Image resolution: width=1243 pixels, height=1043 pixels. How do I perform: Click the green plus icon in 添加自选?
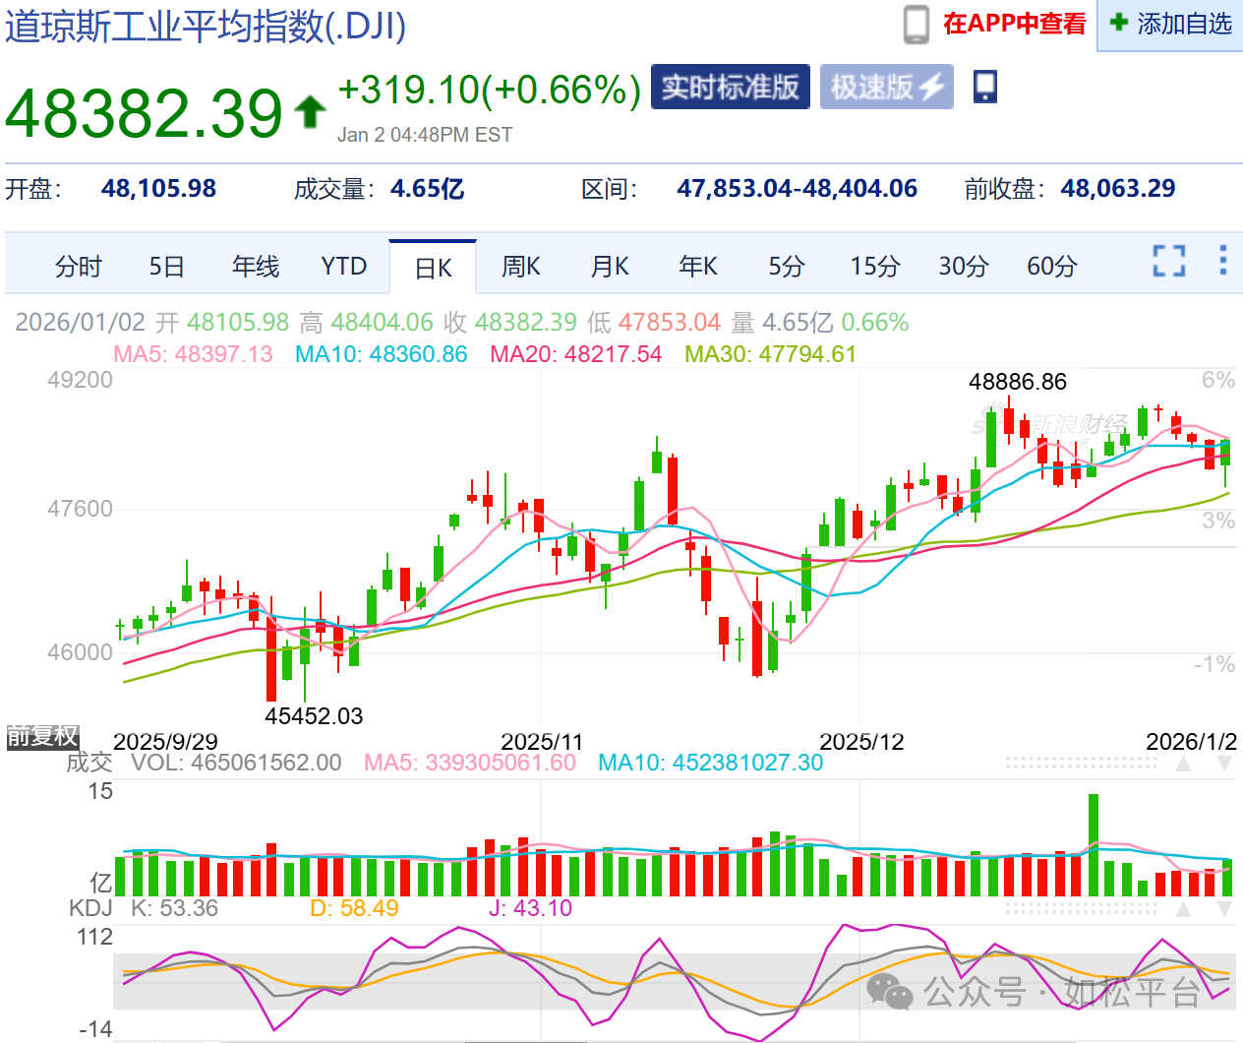(1118, 23)
